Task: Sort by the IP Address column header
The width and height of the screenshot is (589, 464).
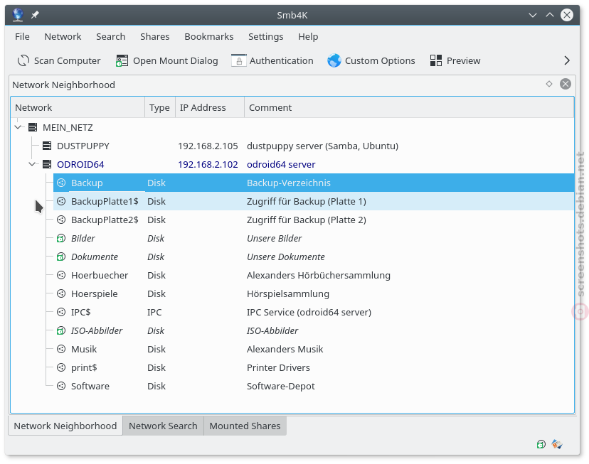Action: [210, 108]
